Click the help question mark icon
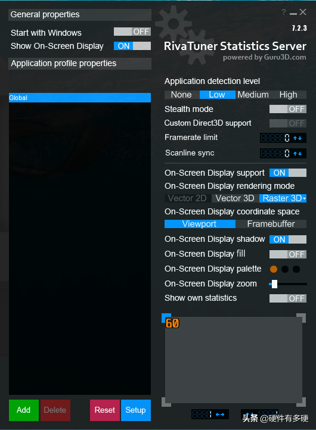 pos(284,12)
